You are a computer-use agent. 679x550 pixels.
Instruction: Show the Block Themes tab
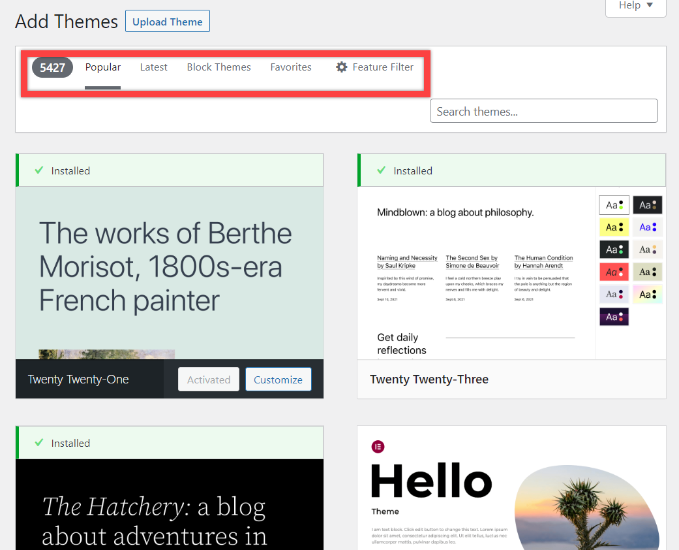[x=219, y=67]
